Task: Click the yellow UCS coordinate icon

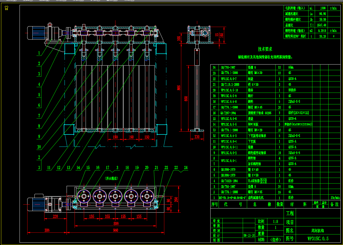Action: (x=7, y=8)
